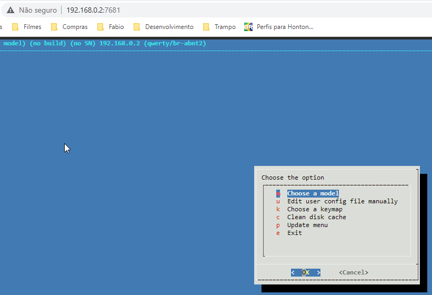Click the site security warning triangle icon
This screenshot has width=432, height=295.
click(x=11, y=10)
